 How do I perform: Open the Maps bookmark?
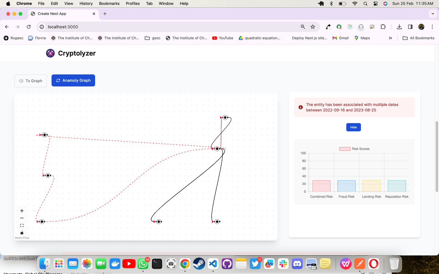coord(362,38)
